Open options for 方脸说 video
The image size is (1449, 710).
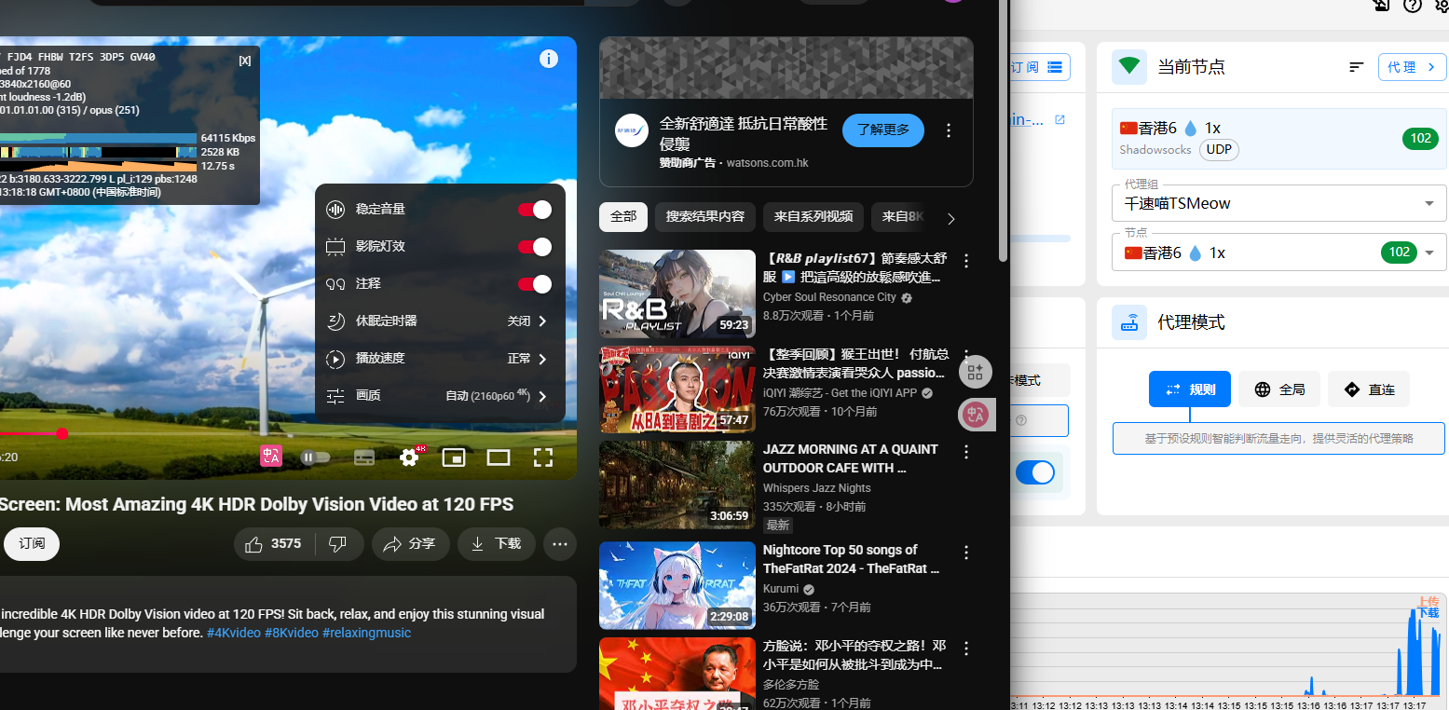click(966, 649)
